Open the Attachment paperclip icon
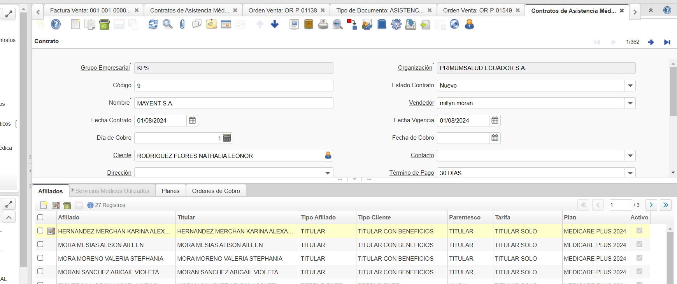The height and width of the screenshot is (284, 677). [182, 25]
